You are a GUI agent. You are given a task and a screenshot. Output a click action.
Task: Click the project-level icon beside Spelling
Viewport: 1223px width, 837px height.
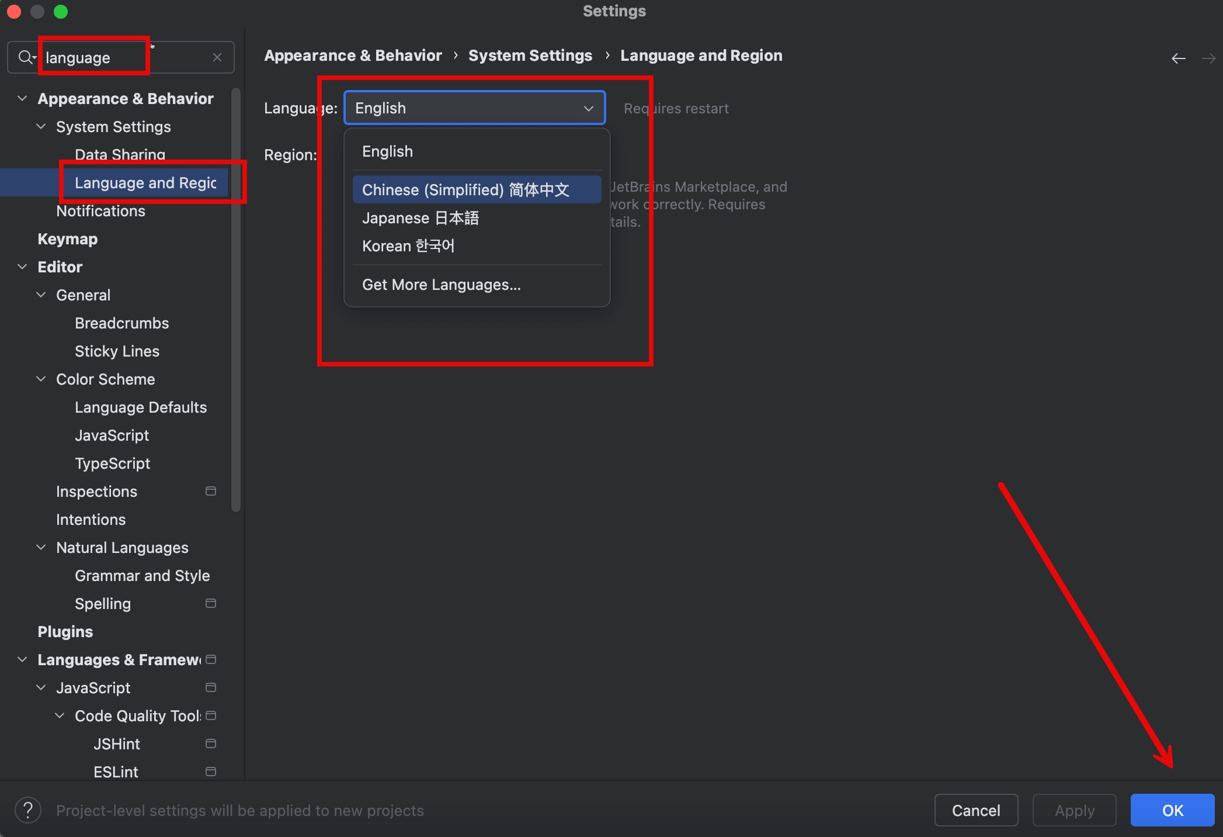click(211, 603)
